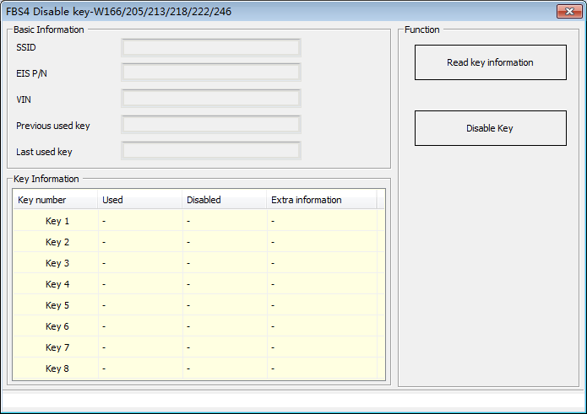The width and height of the screenshot is (587, 414).
Task: Click the SSID input field
Action: pyautogui.click(x=211, y=47)
